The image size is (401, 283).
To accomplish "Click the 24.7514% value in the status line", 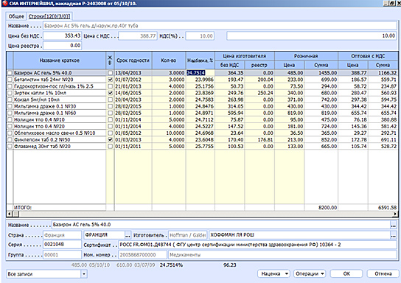I will (x=171, y=265).
